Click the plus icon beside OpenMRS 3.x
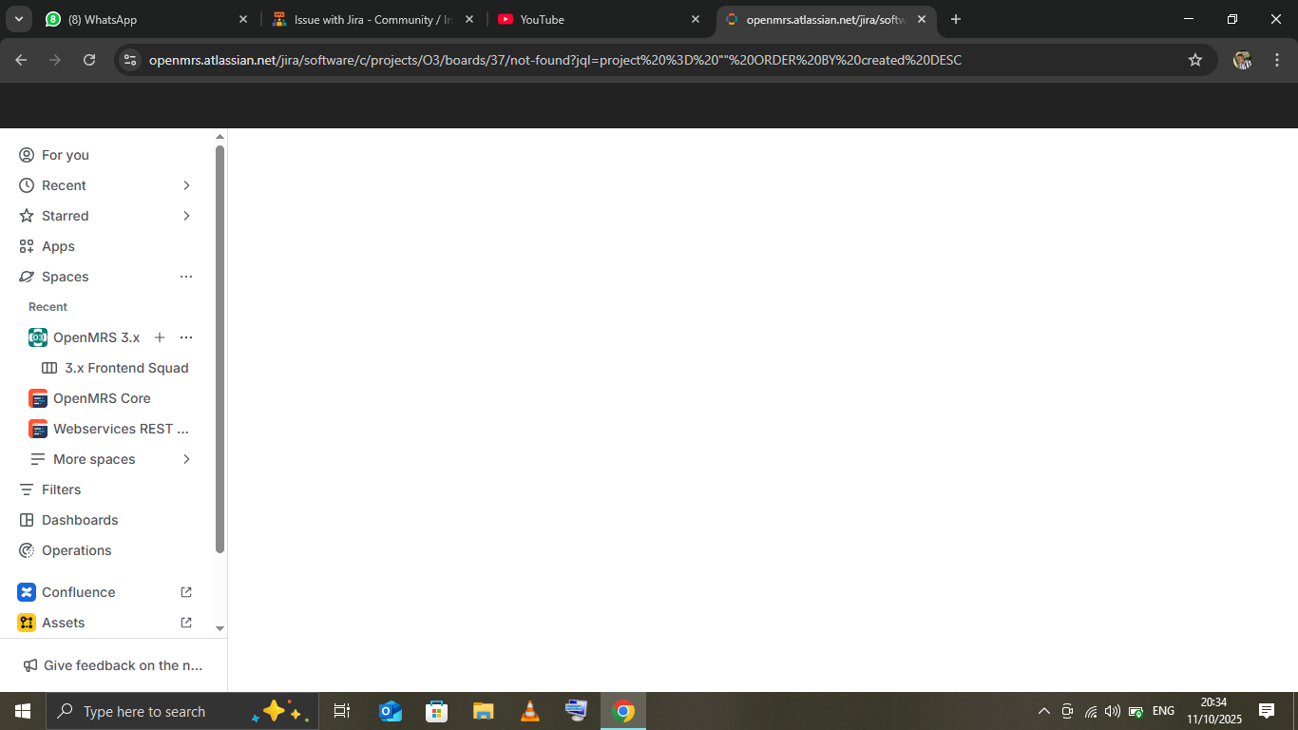This screenshot has width=1298, height=730. (x=160, y=337)
